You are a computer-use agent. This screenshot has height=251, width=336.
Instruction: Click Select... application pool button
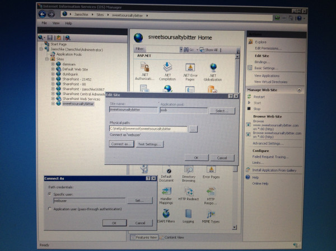tap(222, 111)
